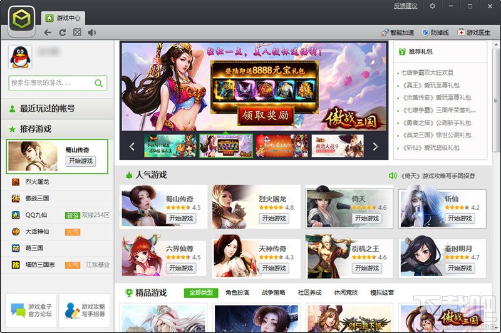This screenshot has width=501, height=333.
Task: Select the 战争策略 filter tab
Action: point(274,292)
